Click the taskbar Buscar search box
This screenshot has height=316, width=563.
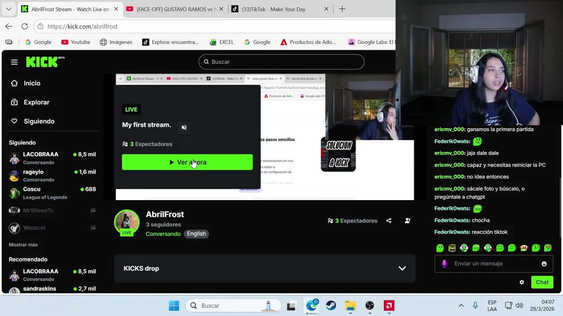(x=233, y=305)
